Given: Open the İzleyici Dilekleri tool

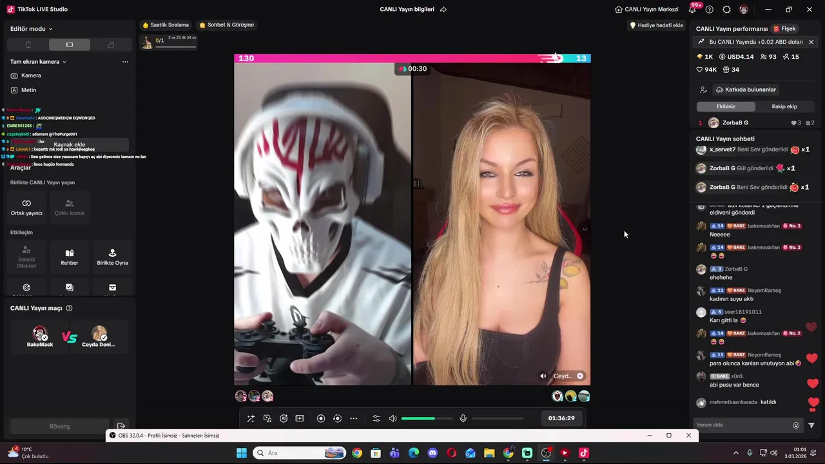Looking at the screenshot, I should [x=26, y=256].
